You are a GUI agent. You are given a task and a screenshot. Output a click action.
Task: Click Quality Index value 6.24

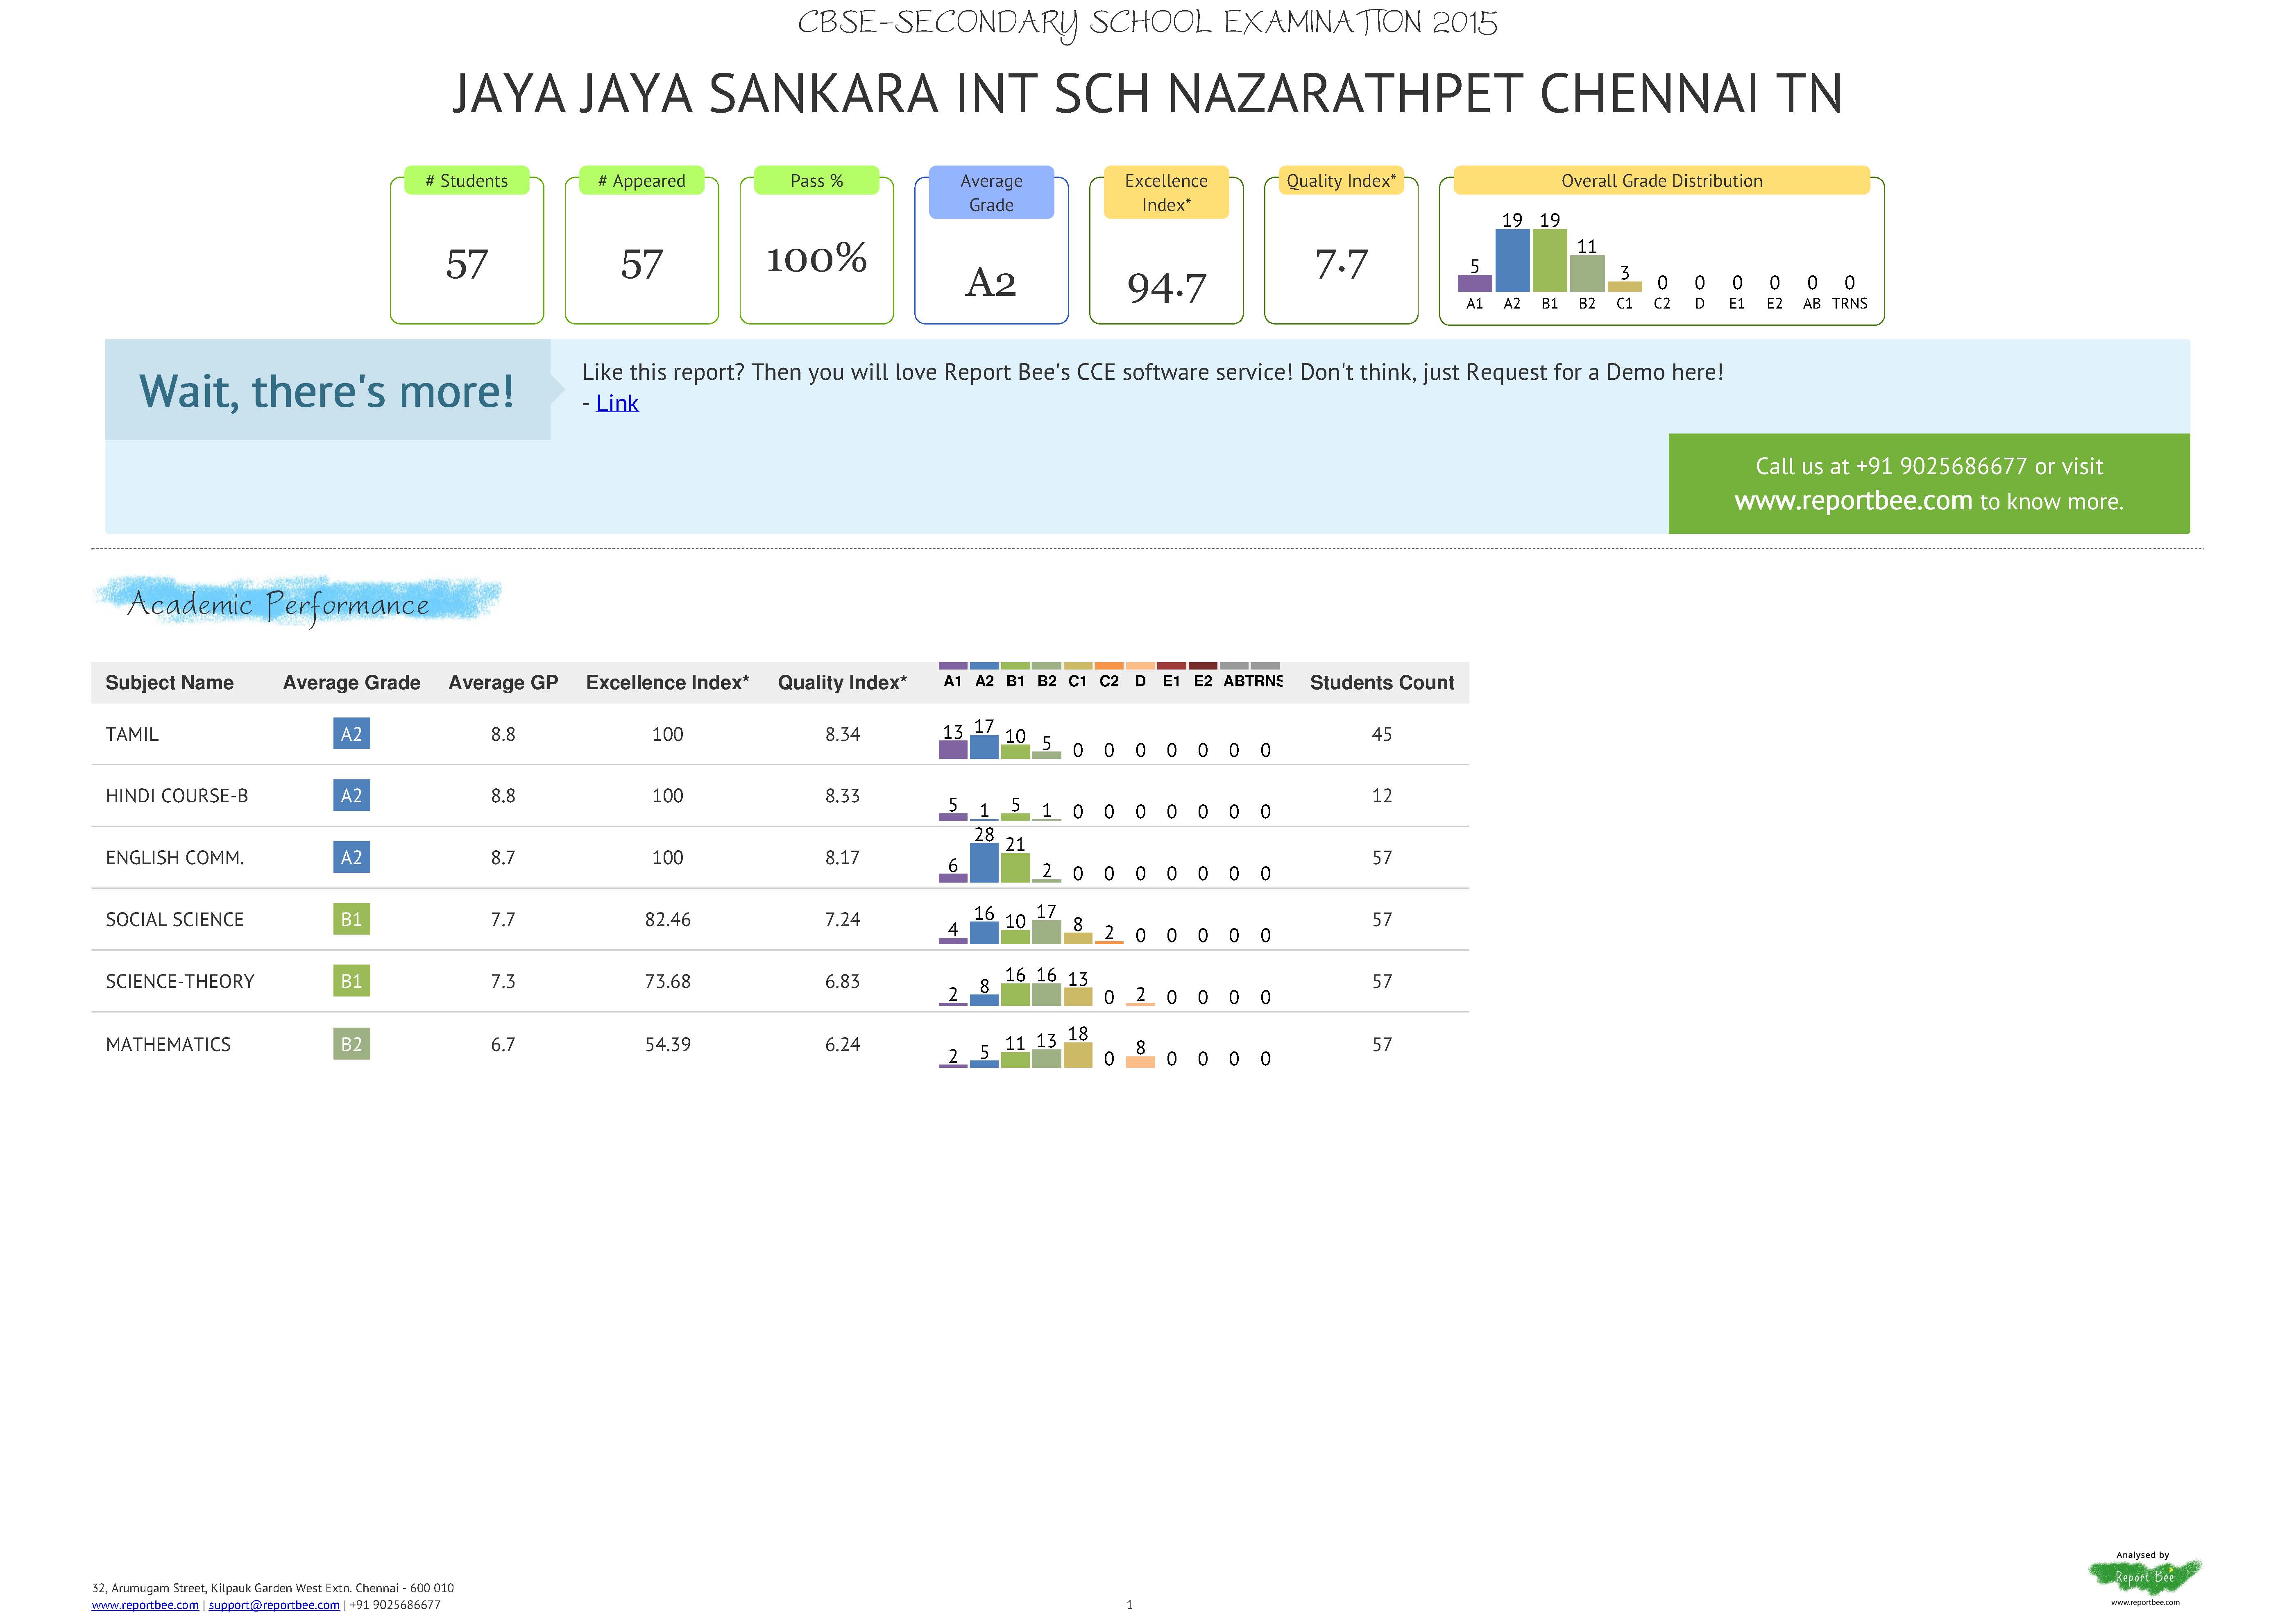coord(843,1045)
